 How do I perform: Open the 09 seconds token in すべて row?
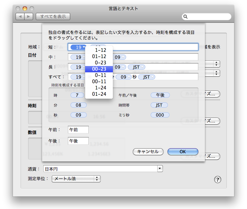click(x=123, y=77)
